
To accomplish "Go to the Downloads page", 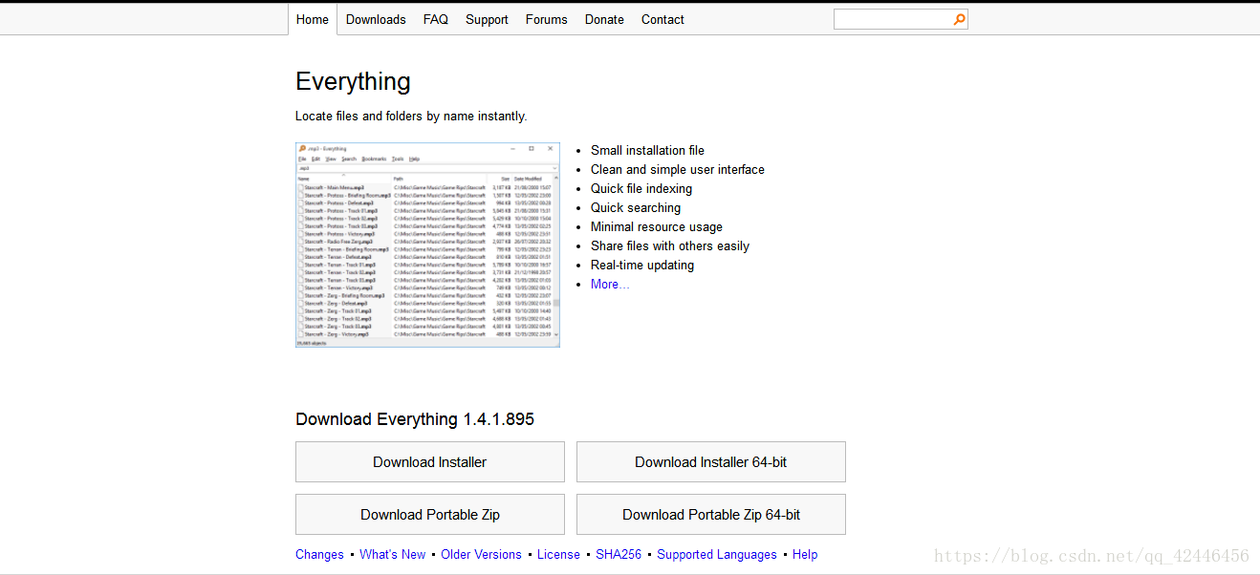I will tap(376, 18).
